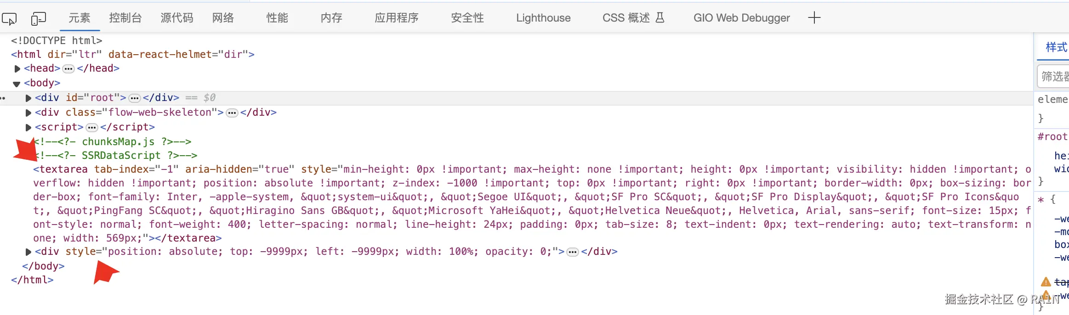Click ellipsis badge inside head element
The width and height of the screenshot is (1069, 315).
68,69
